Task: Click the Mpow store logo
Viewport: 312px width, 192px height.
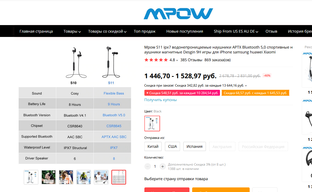Action: (178, 14)
